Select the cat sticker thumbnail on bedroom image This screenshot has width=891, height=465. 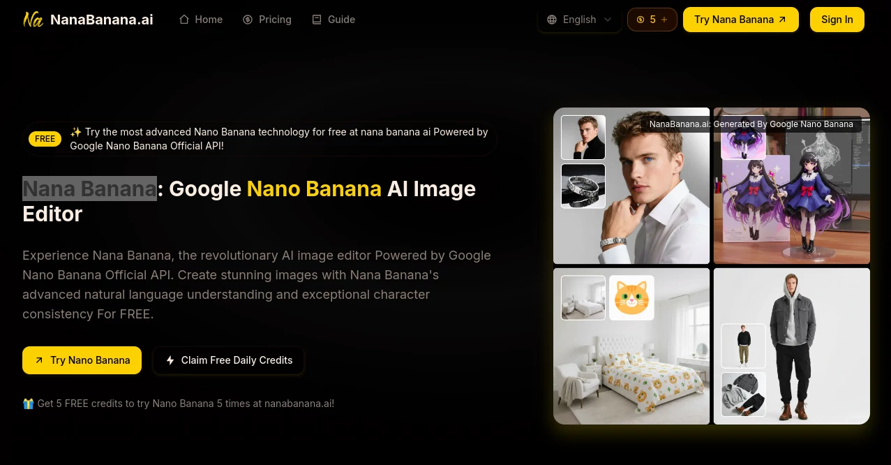(x=631, y=297)
